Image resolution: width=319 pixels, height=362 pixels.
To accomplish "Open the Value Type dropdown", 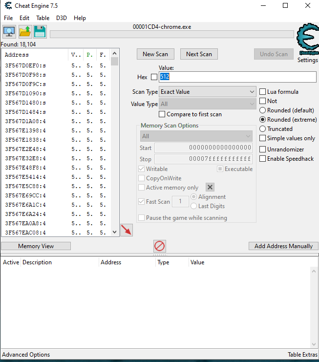I will [x=208, y=104].
